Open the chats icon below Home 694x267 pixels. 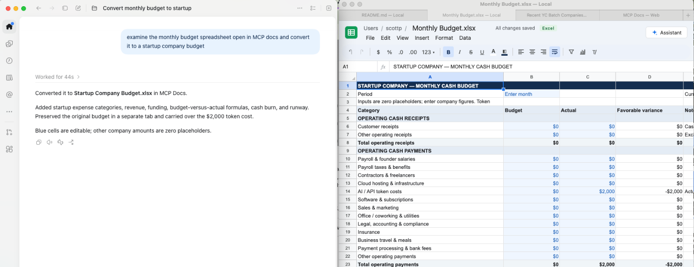point(9,44)
